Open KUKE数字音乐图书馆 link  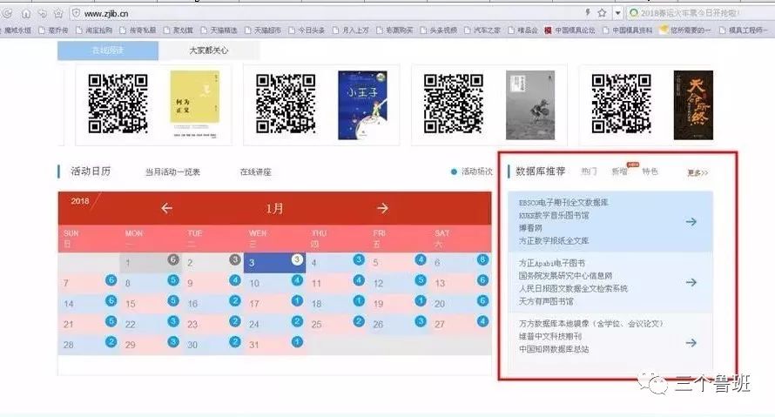(554, 215)
